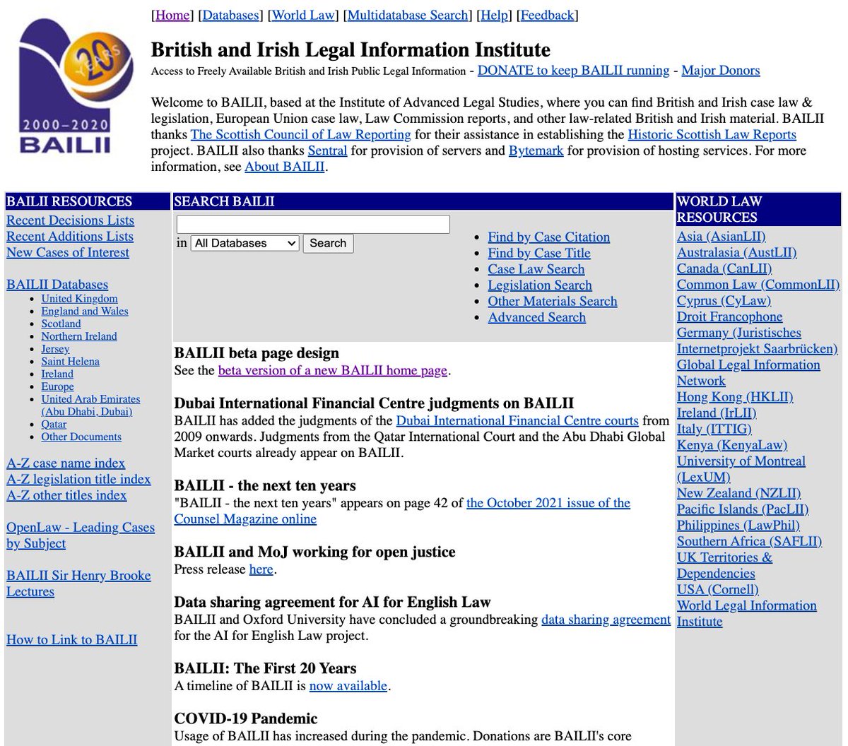Image resolution: width=848 pixels, height=746 pixels.
Task: Open the timeline 'now available' link
Action: tap(348, 686)
